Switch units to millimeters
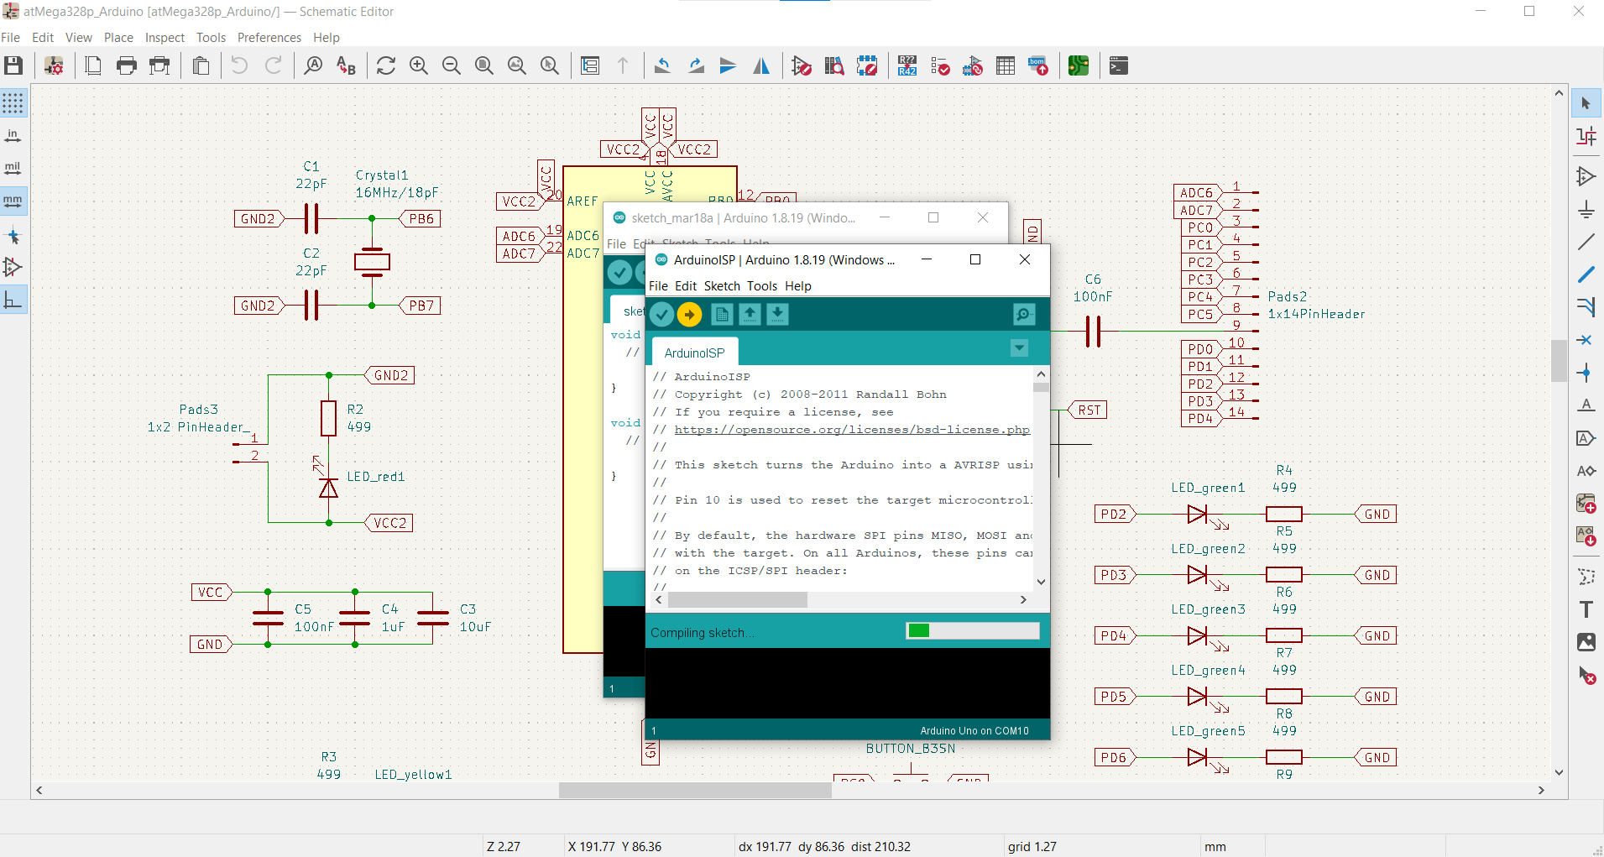 pyautogui.click(x=13, y=201)
